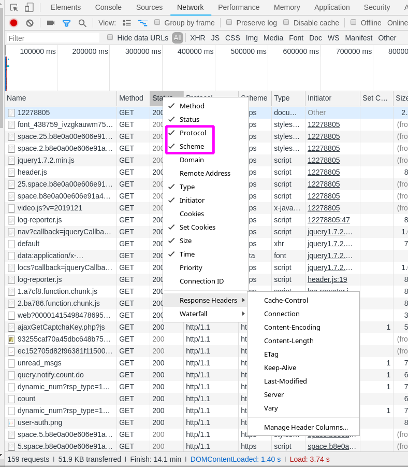The height and width of the screenshot is (467, 408).
Task: Enable the Cookies column option
Action: [x=206, y=214]
